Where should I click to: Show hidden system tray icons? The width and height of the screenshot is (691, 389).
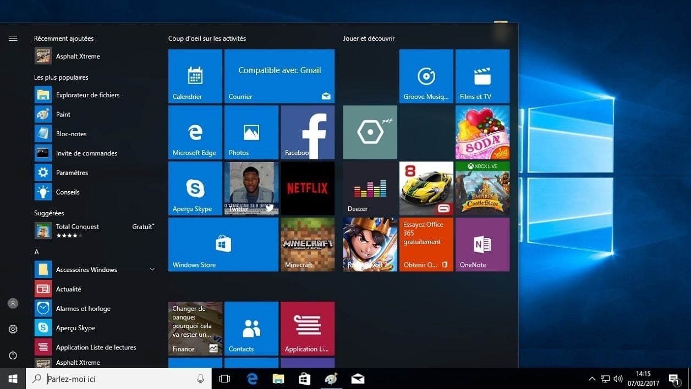(x=592, y=379)
